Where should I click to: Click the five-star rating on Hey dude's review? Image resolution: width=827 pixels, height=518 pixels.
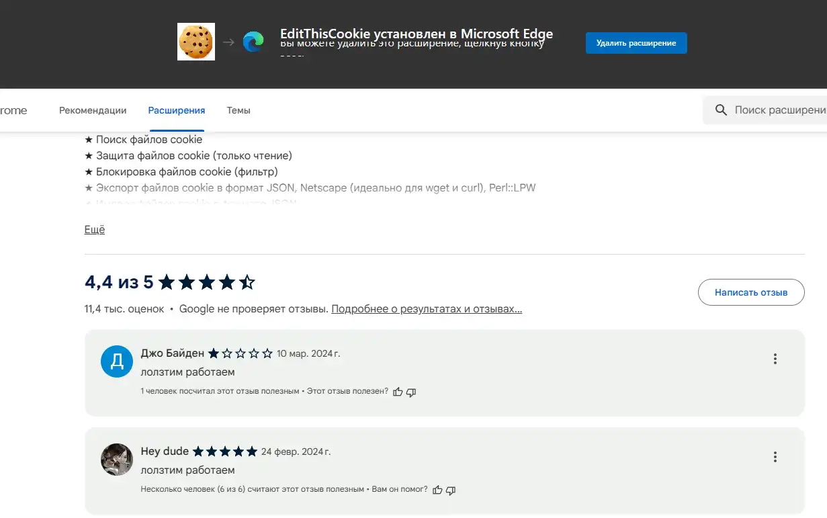tap(225, 451)
